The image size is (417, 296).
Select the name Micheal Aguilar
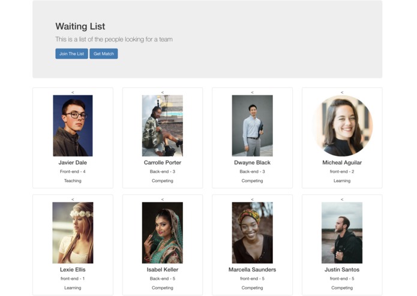click(342, 162)
